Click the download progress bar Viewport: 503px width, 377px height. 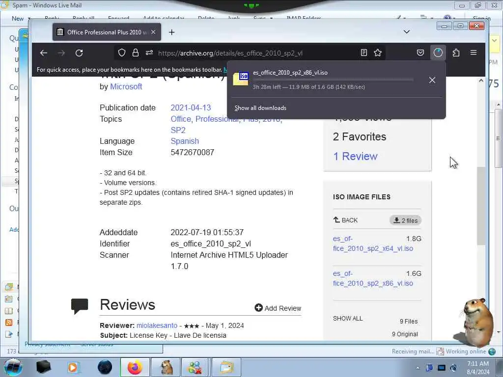coord(333,80)
